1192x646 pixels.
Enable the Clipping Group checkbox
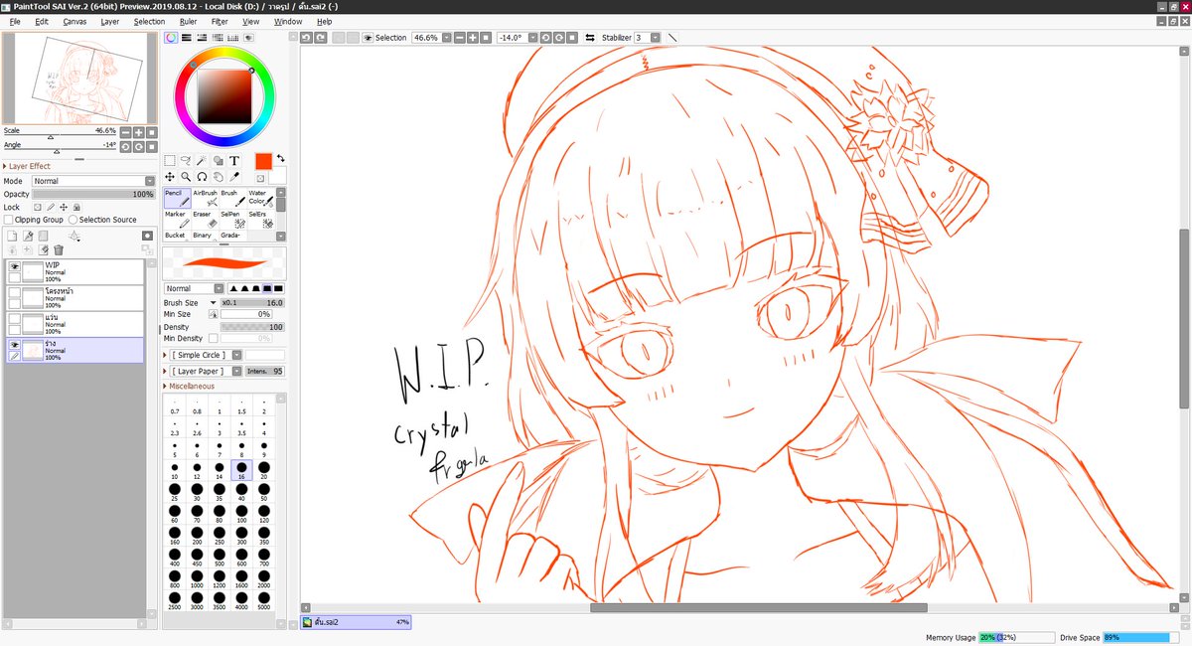[9, 220]
